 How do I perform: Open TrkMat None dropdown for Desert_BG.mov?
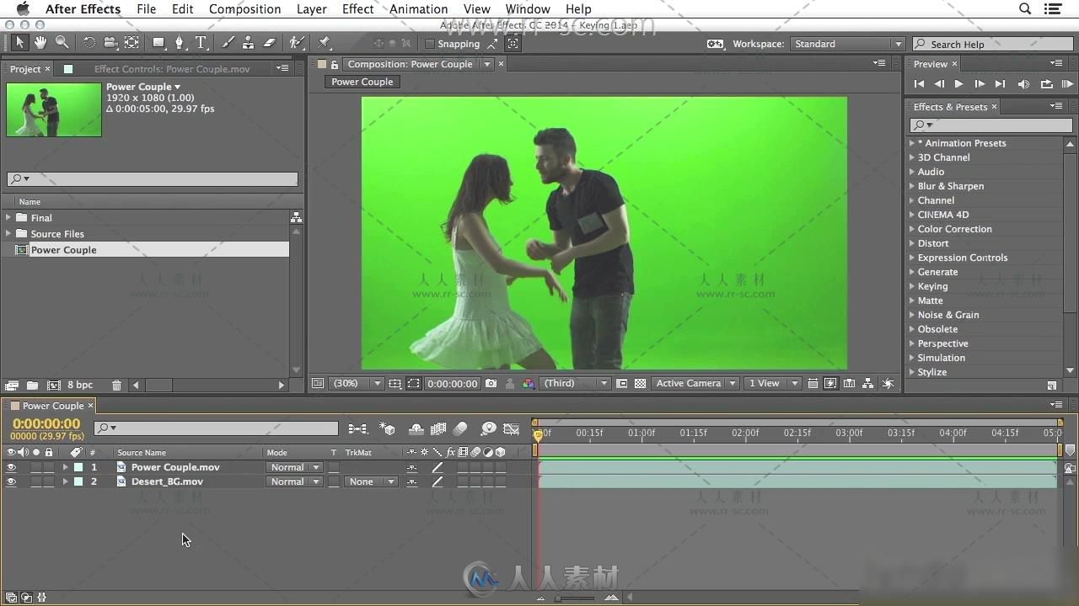pos(371,481)
